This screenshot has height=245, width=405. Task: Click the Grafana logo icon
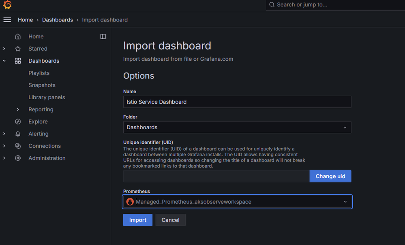7,4
